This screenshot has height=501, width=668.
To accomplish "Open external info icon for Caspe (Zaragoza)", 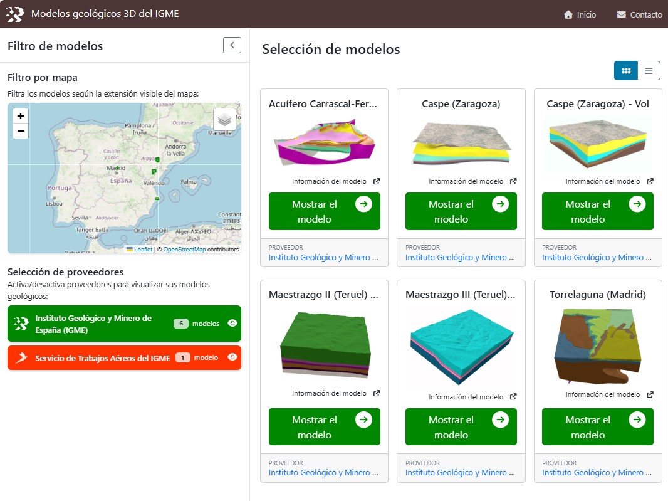I will (513, 181).
